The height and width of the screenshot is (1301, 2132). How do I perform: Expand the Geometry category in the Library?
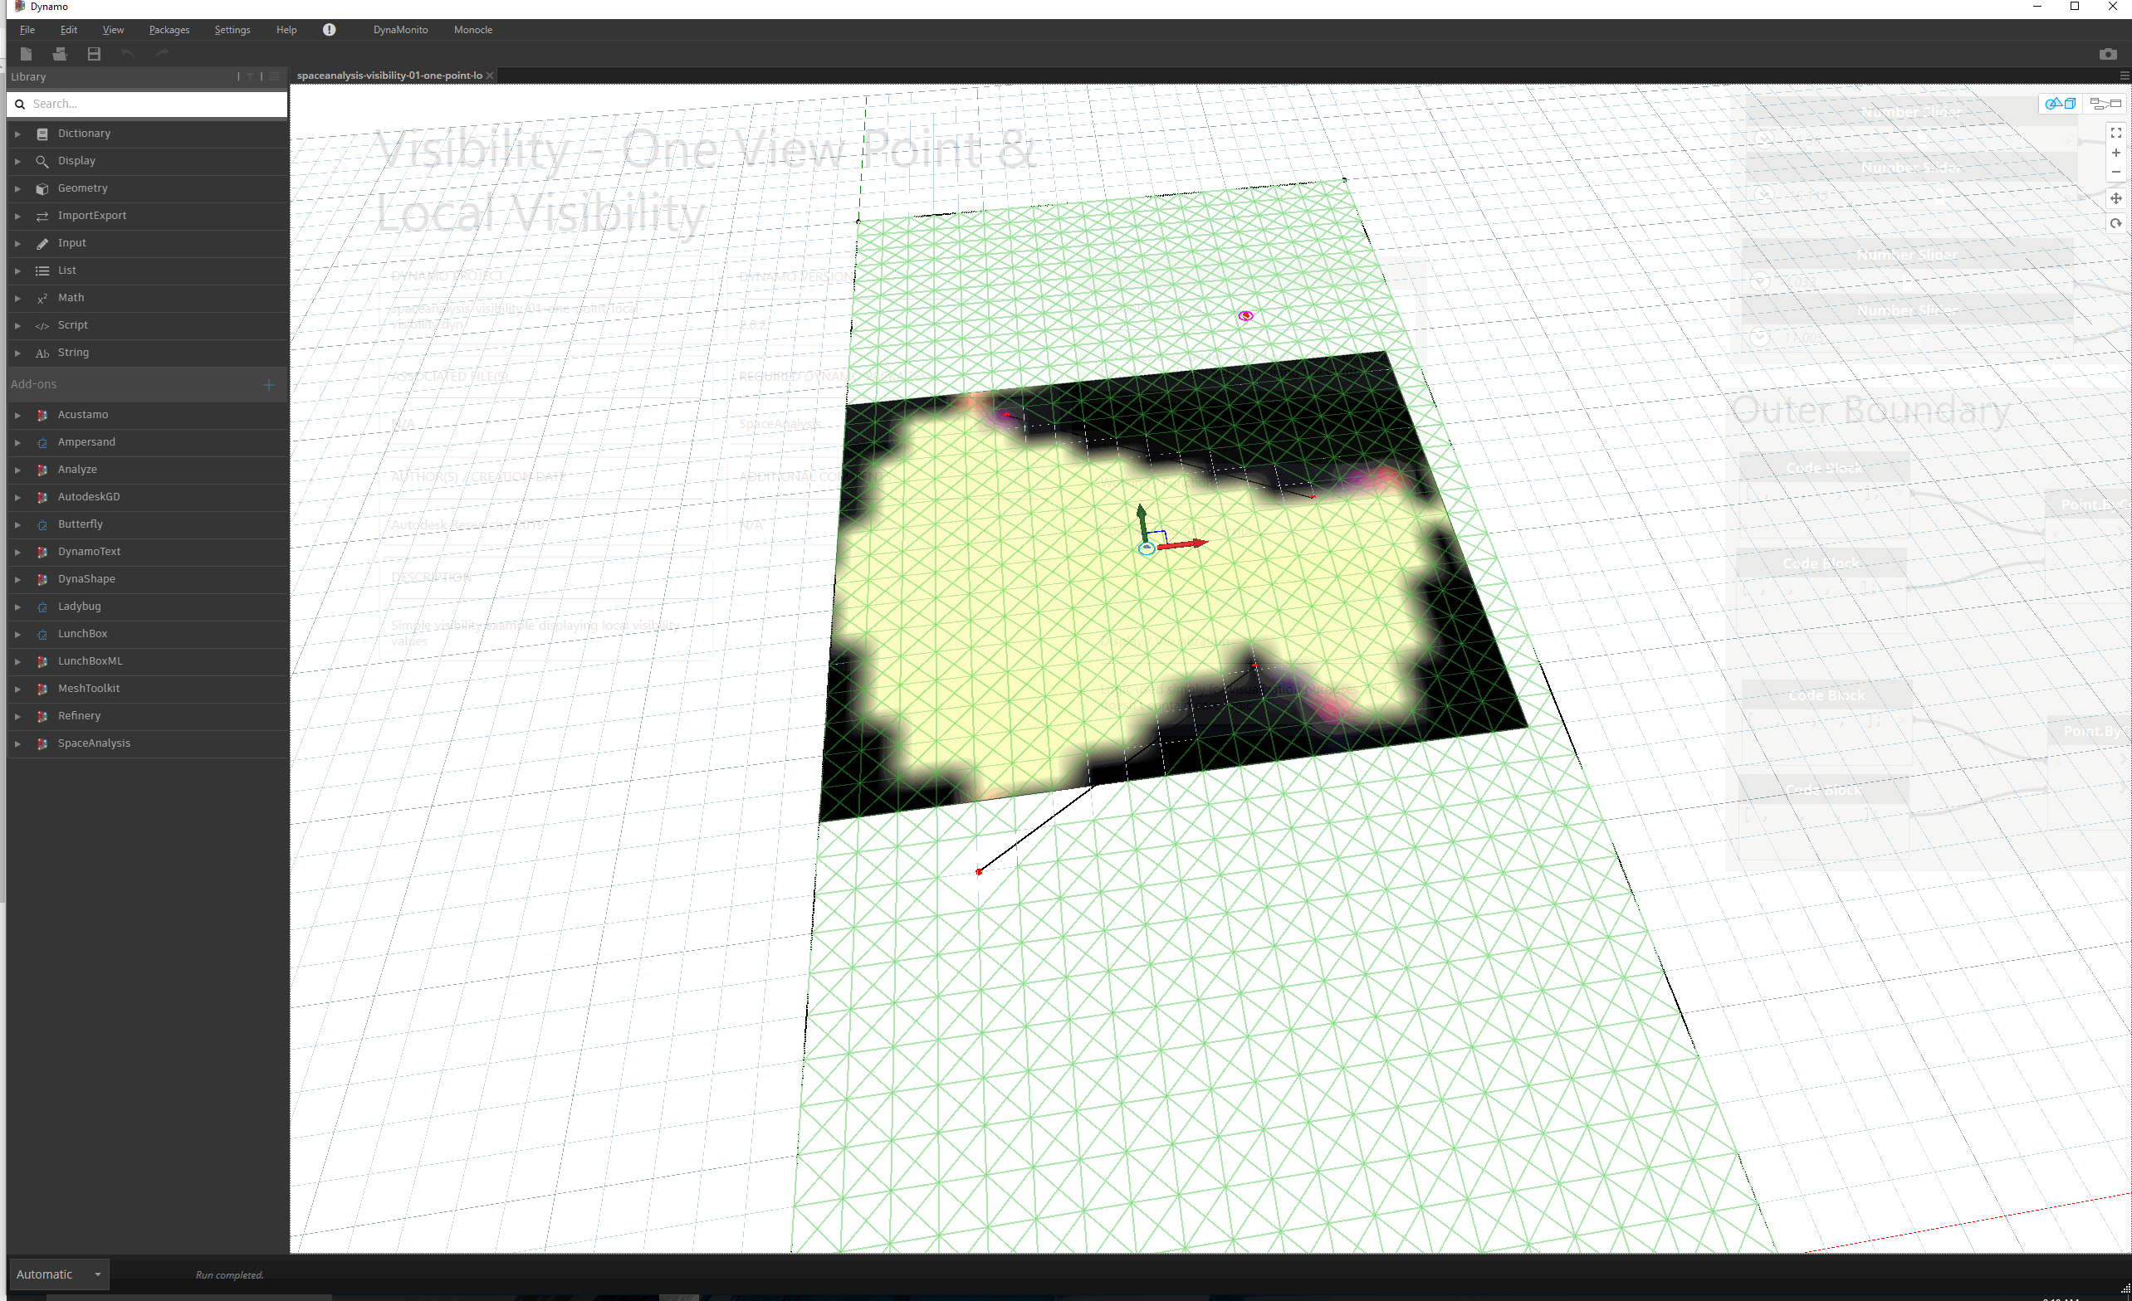point(17,188)
